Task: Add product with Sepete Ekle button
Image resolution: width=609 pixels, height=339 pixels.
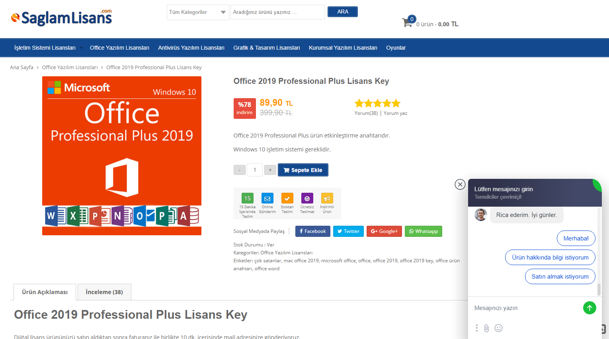Action: (303, 170)
